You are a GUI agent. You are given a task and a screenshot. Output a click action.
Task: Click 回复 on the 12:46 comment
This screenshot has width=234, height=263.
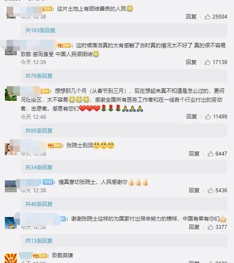point(192,117)
